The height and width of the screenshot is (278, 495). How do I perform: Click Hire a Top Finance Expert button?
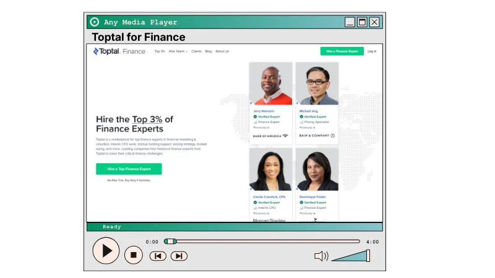[129, 169]
